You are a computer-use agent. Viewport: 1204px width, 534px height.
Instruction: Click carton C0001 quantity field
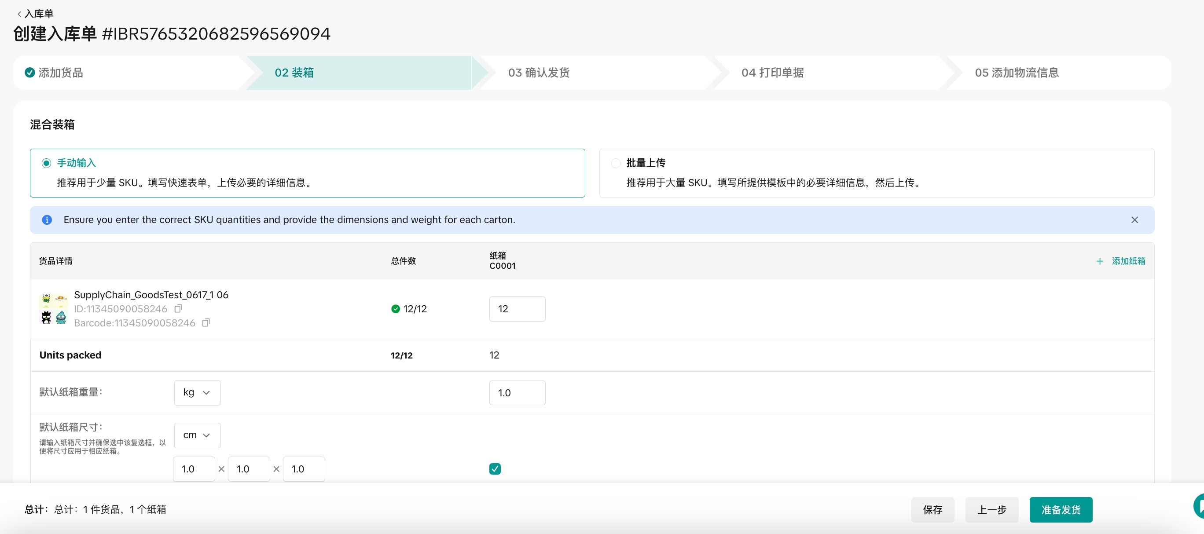pyautogui.click(x=517, y=309)
